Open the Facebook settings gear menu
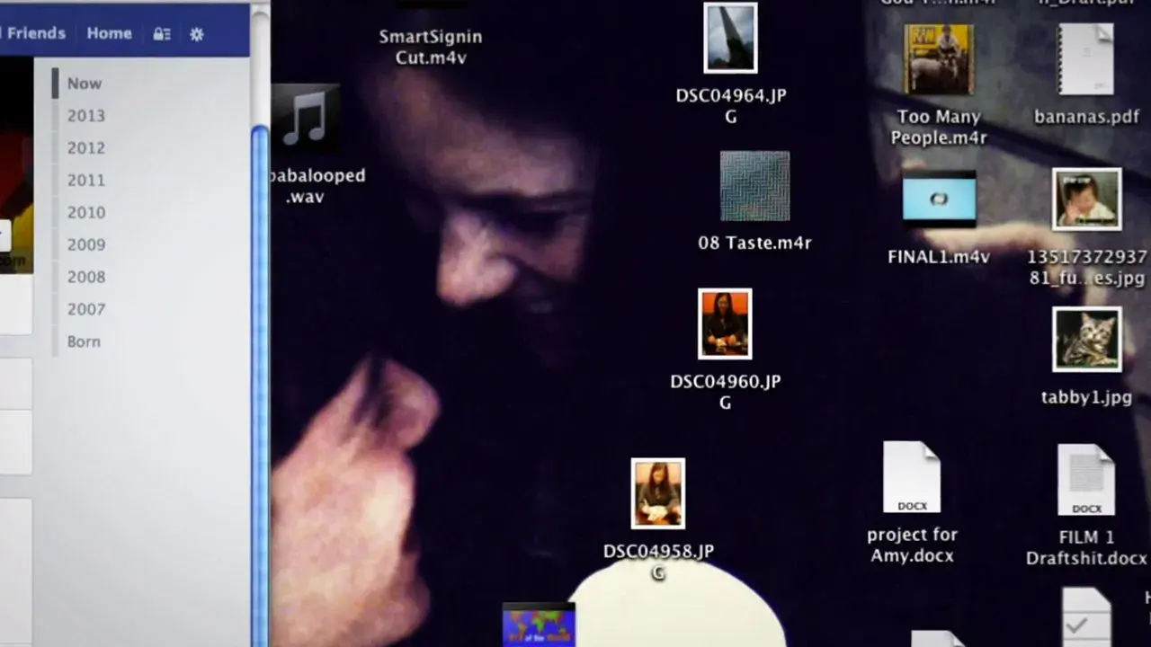1151x647 pixels. pyautogui.click(x=196, y=33)
